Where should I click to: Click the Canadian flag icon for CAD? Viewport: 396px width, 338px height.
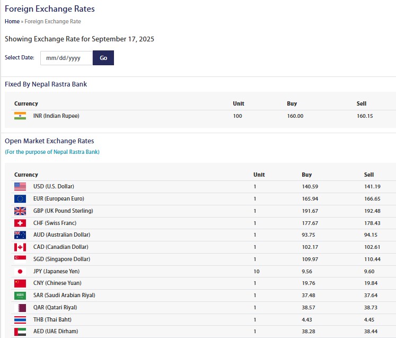pos(20,247)
